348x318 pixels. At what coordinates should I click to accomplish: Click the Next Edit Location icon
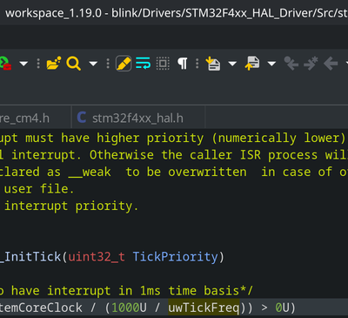coord(311,64)
